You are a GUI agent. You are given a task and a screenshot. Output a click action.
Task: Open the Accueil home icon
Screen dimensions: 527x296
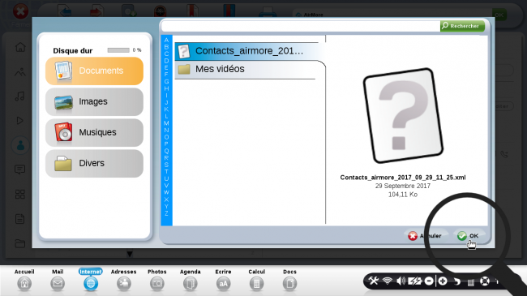[24, 284]
